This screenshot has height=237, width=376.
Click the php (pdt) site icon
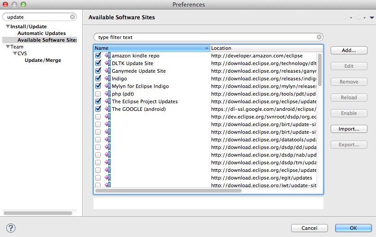pos(108,94)
